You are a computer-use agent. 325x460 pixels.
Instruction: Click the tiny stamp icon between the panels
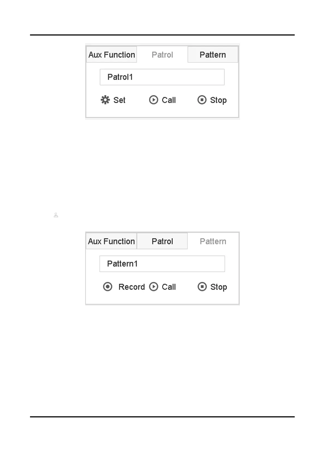pyautogui.click(x=56, y=215)
